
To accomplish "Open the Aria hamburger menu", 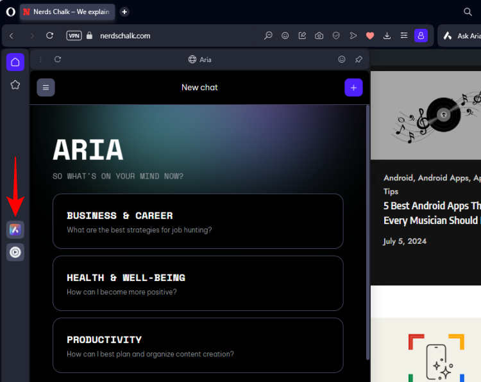I will (x=46, y=88).
